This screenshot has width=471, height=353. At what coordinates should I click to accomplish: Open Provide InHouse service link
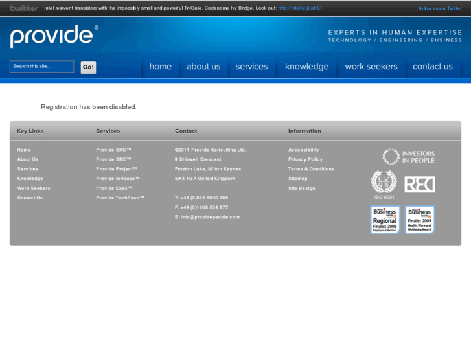coord(118,179)
